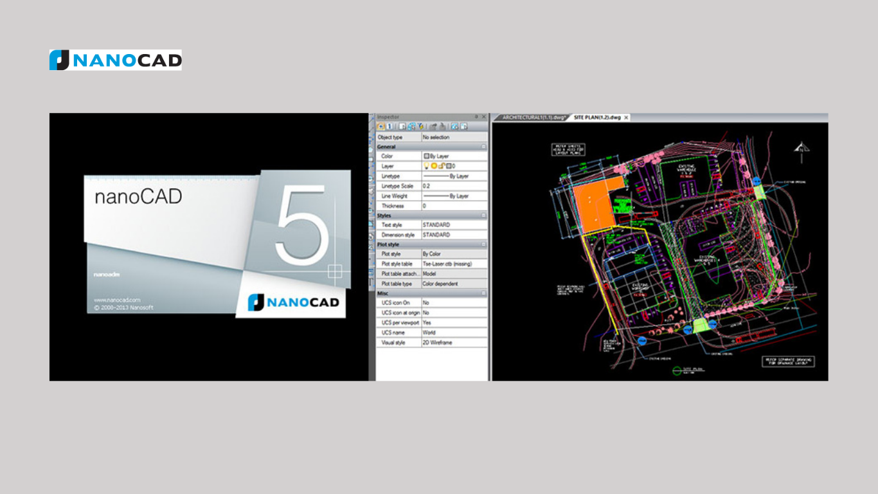Click the layer lightbulb on/off icon
Image resolution: width=878 pixels, height=494 pixels.
pyautogui.click(x=426, y=166)
